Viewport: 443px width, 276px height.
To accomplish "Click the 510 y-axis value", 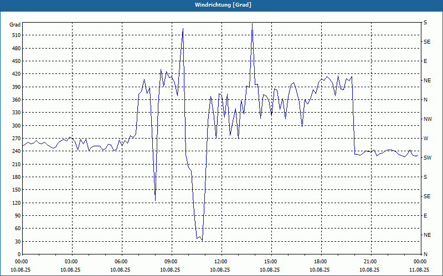I will pyautogui.click(x=17, y=35).
